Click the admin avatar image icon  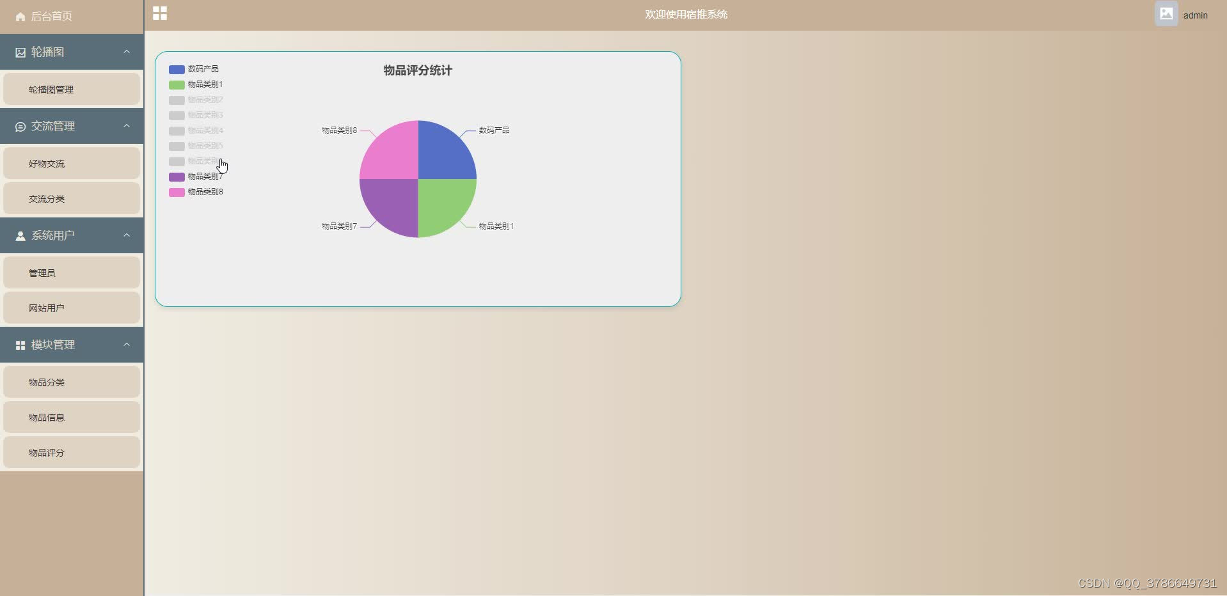1166,13
